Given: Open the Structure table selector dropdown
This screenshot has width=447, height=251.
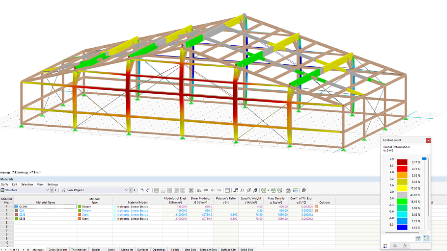Looking at the screenshot, I should 47,190.
